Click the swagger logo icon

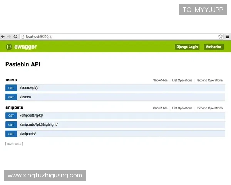coord(9,47)
